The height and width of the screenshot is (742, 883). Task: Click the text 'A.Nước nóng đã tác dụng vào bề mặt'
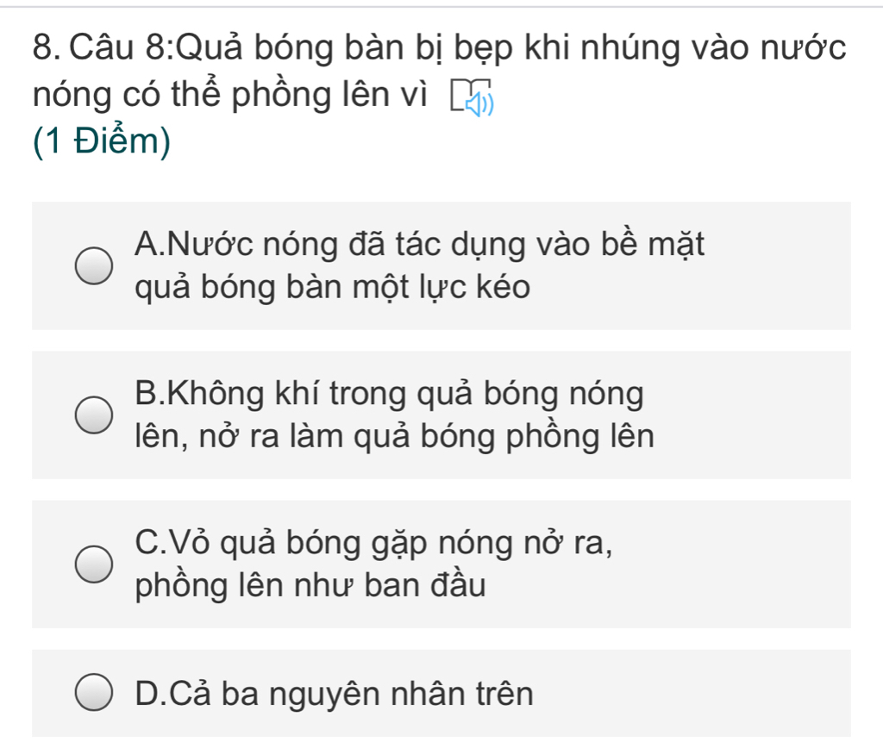pyautogui.click(x=420, y=245)
